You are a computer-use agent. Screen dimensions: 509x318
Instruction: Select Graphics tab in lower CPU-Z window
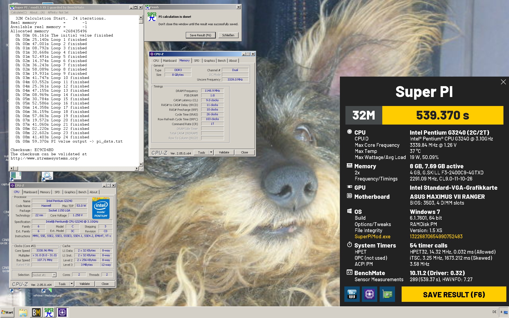point(70,192)
